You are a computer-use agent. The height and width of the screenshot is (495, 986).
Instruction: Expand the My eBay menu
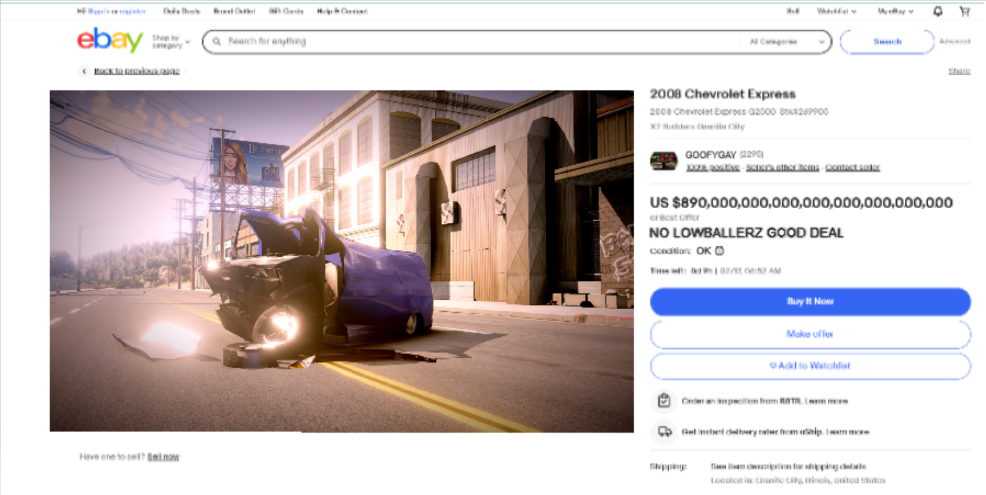(896, 11)
